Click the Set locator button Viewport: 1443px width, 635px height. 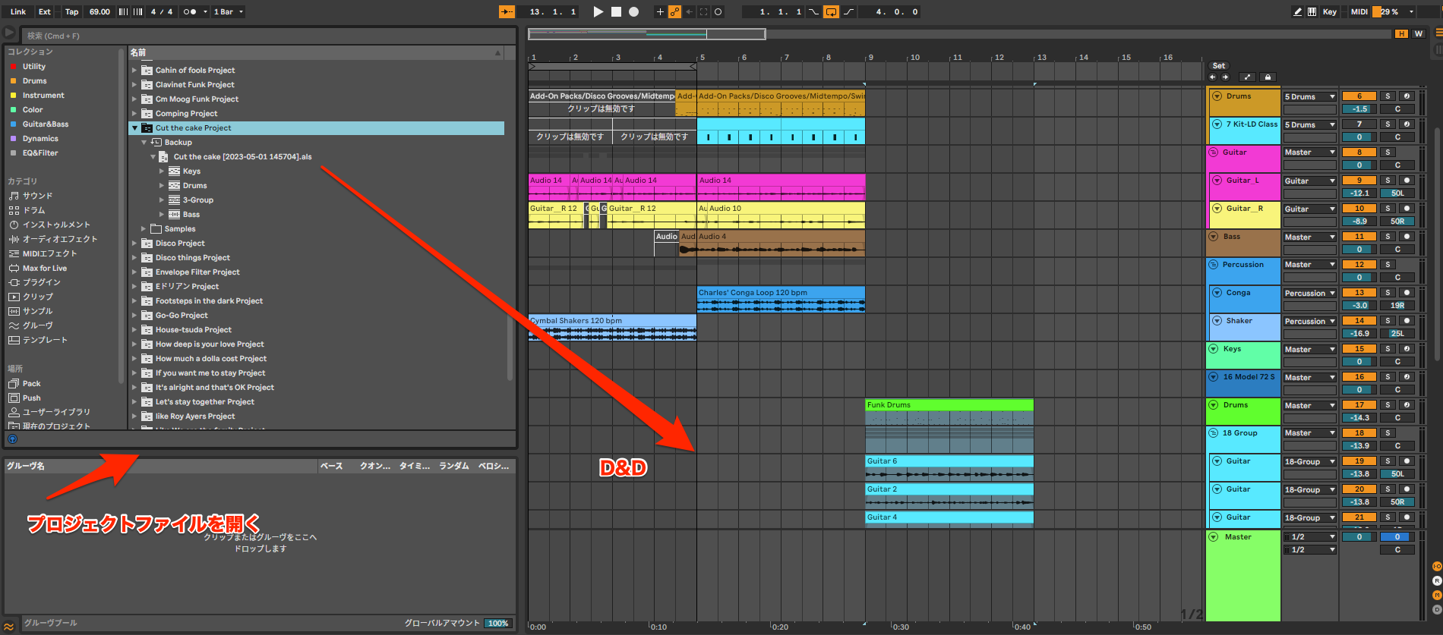1218,66
